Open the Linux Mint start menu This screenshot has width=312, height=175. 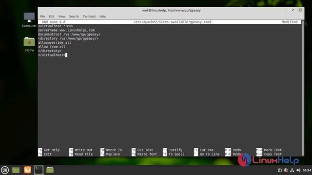coord(5,170)
